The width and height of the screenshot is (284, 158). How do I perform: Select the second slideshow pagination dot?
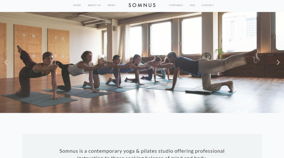[144, 104]
